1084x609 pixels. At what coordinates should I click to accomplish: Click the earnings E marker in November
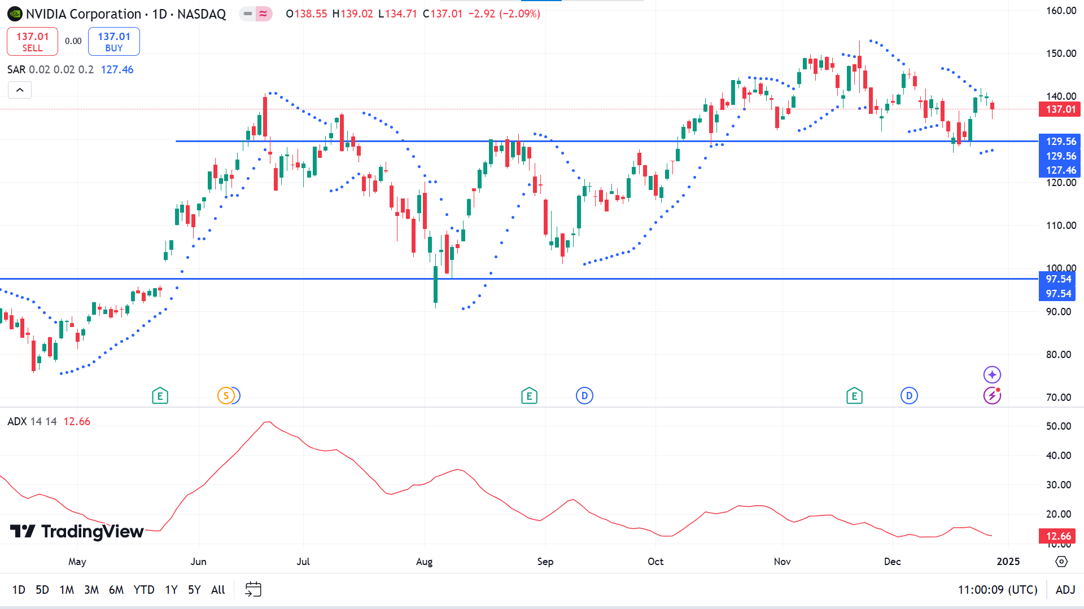854,396
